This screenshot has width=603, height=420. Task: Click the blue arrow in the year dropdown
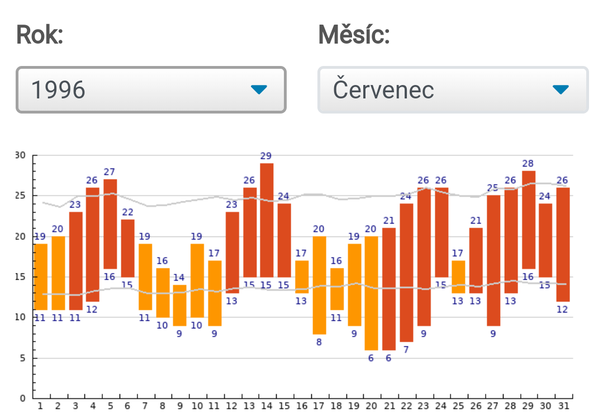click(x=259, y=89)
